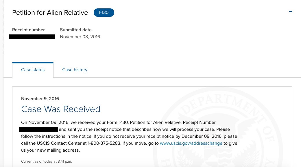
Task: Click the Current as of today timestamp
Action: coord(47,162)
